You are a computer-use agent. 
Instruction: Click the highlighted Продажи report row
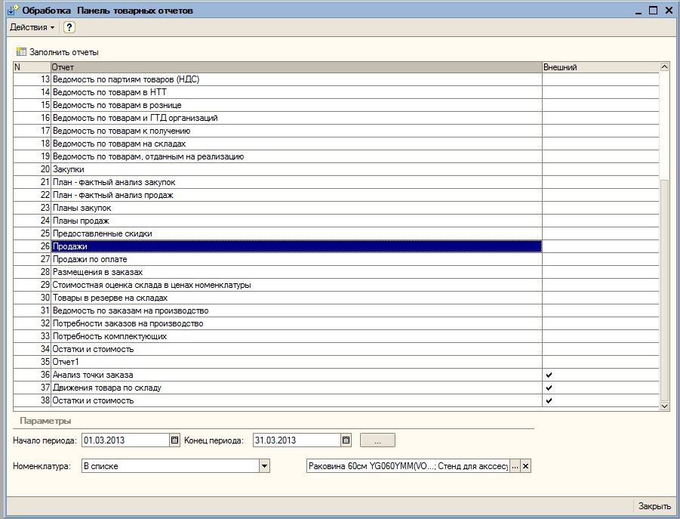click(297, 246)
